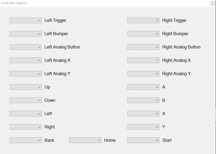The width and height of the screenshot is (216, 154).
Task: Expand the Left Analog Button dropdown
Action: click(26, 47)
